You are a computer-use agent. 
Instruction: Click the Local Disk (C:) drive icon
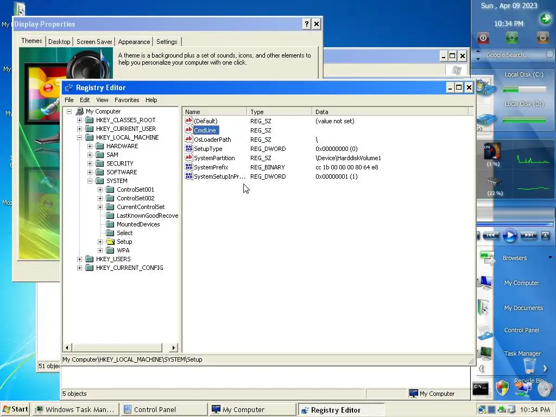(x=485, y=87)
